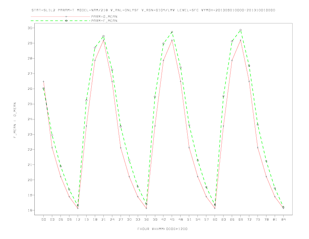Screen dimensions: 309x239
Task: Click the x-axis forecast hour label 21
Action: [103, 219]
